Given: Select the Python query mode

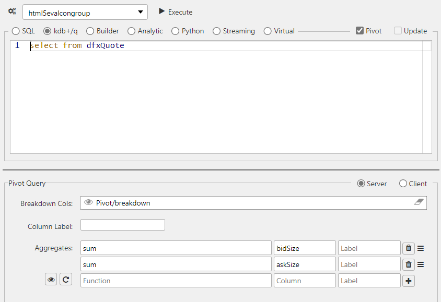Looking at the screenshot, I should click(x=175, y=31).
